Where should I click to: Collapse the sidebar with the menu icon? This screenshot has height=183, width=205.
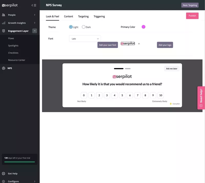(34, 5)
